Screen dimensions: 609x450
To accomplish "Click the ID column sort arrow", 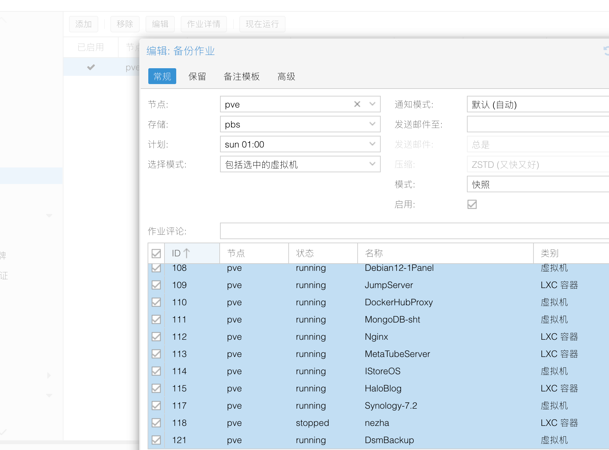I will 187,253.
